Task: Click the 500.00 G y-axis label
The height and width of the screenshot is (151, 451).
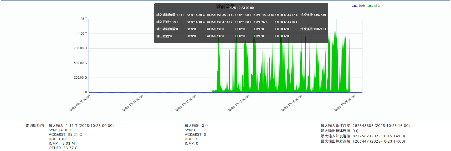Action: [x=80, y=63]
